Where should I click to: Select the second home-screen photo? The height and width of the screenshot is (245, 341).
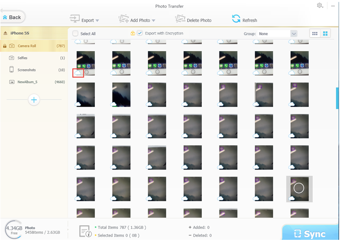pyautogui.click(x=121, y=63)
